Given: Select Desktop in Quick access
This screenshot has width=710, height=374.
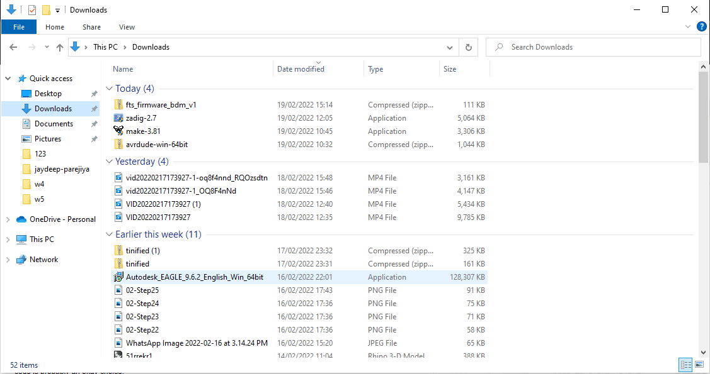Looking at the screenshot, I should tap(48, 94).
